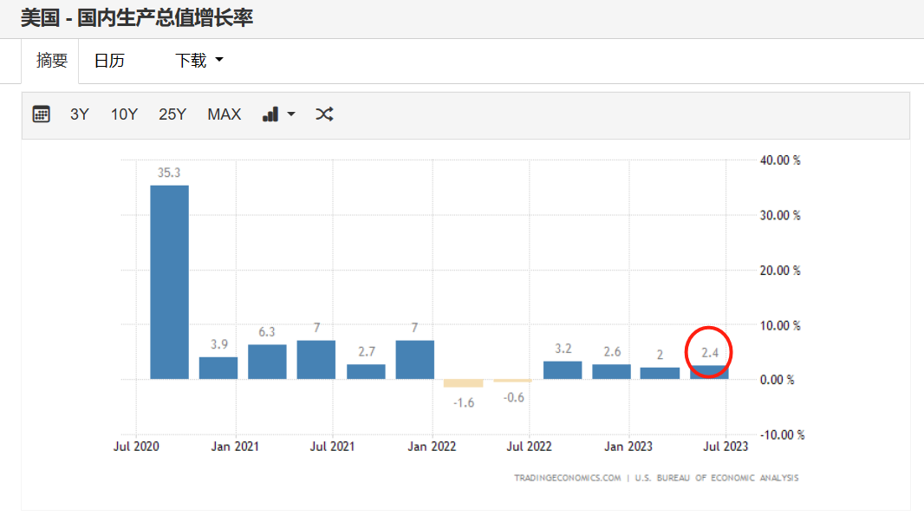Click the page title 美国 - 国内生产总值增长率
The width and height of the screenshot is (924, 529).
pos(137,17)
